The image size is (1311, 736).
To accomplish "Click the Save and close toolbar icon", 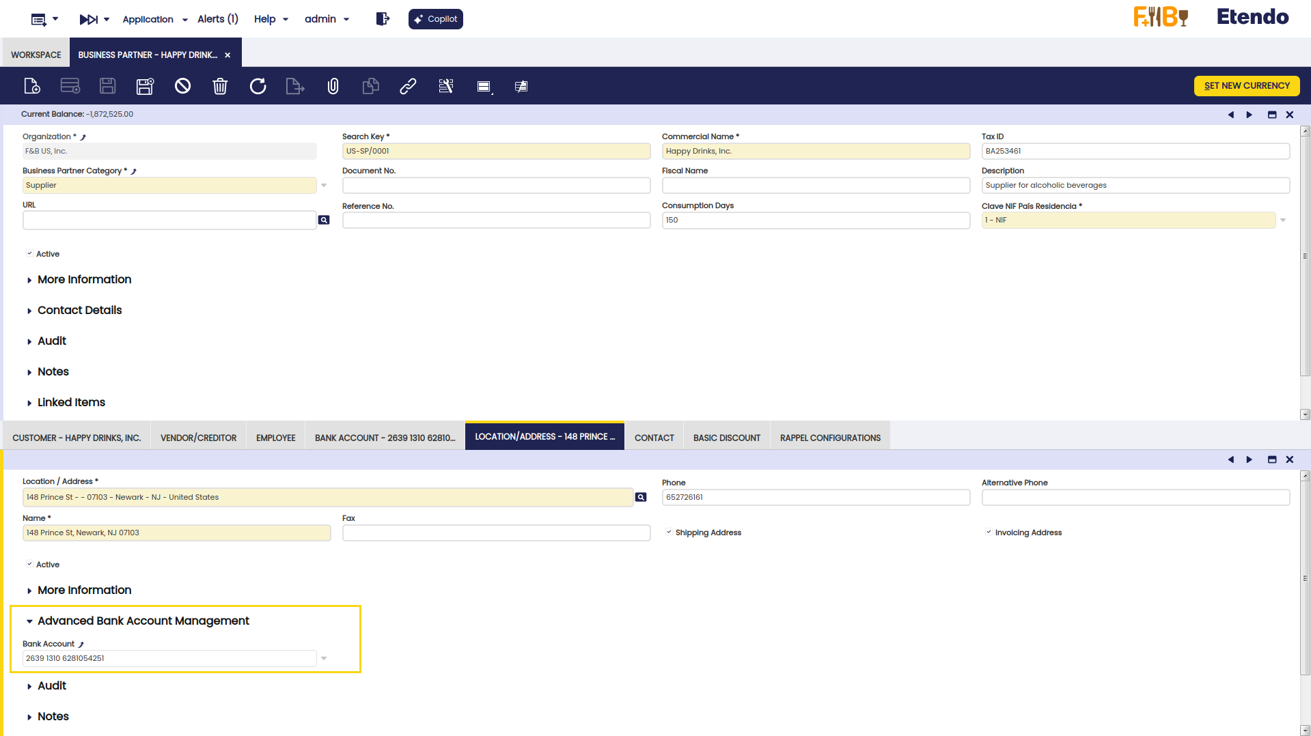I will (145, 86).
